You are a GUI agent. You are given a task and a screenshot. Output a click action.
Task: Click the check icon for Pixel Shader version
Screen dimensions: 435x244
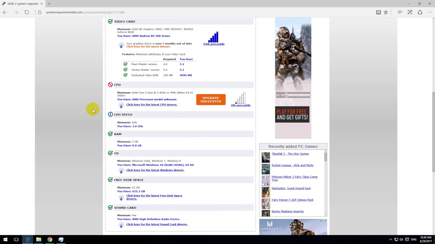125,64
